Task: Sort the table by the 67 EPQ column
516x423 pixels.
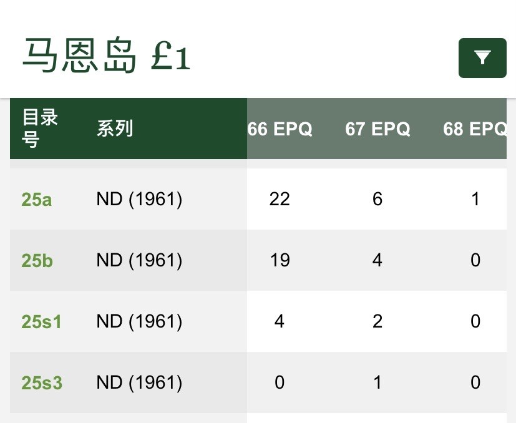Action: [377, 129]
